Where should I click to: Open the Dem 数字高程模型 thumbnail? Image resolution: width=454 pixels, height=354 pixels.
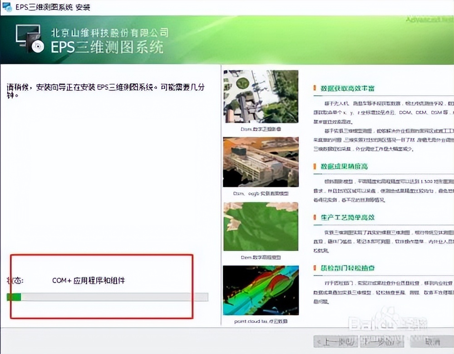tap(260, 226)
